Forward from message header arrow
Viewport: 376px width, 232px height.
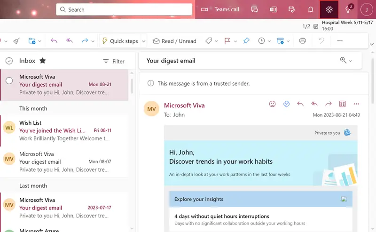pyautogui.click(x=328, y=104)
